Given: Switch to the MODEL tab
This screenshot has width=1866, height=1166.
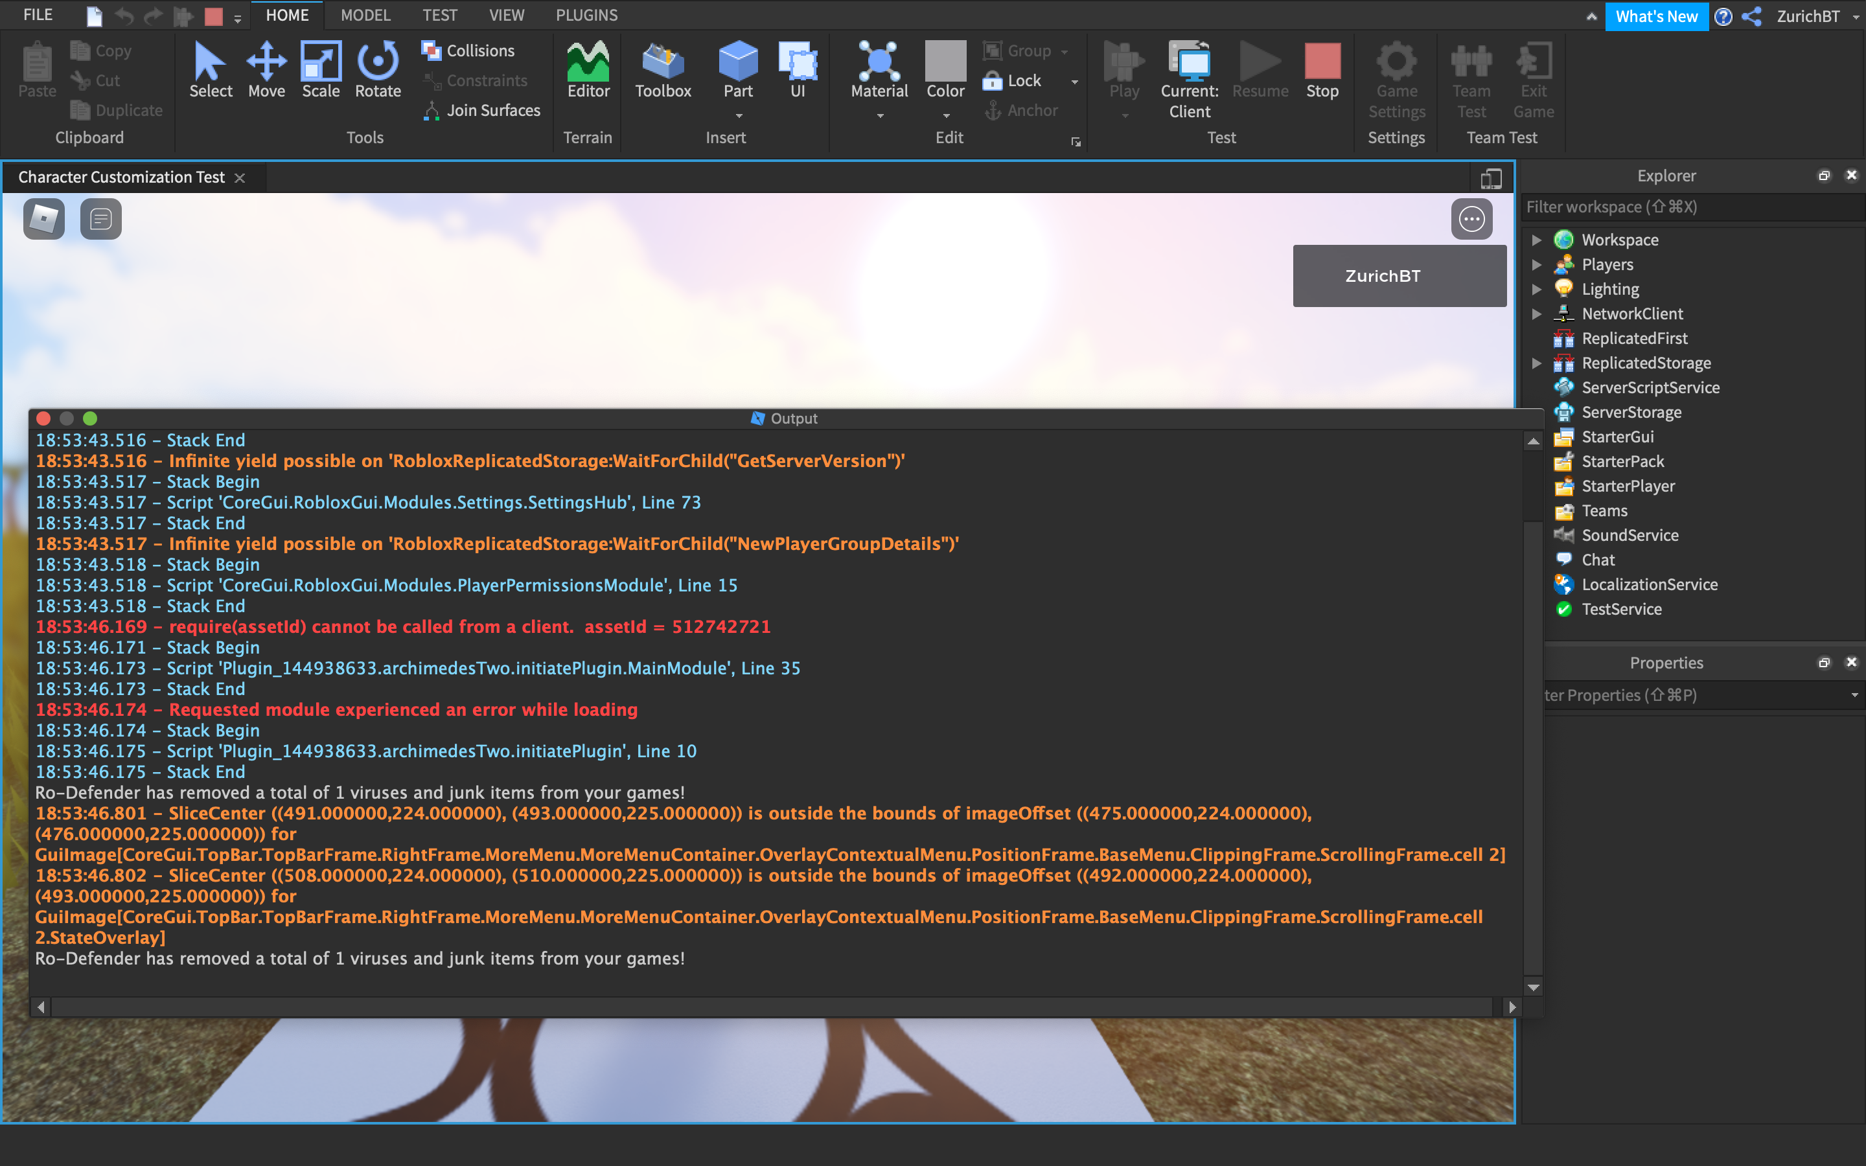Looking at the screenshot, I should pos(365,15).
